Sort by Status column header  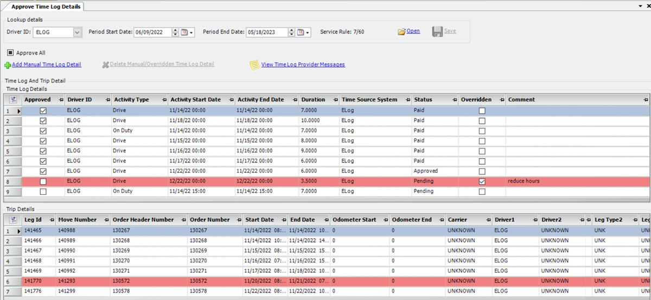pos(423,100)
